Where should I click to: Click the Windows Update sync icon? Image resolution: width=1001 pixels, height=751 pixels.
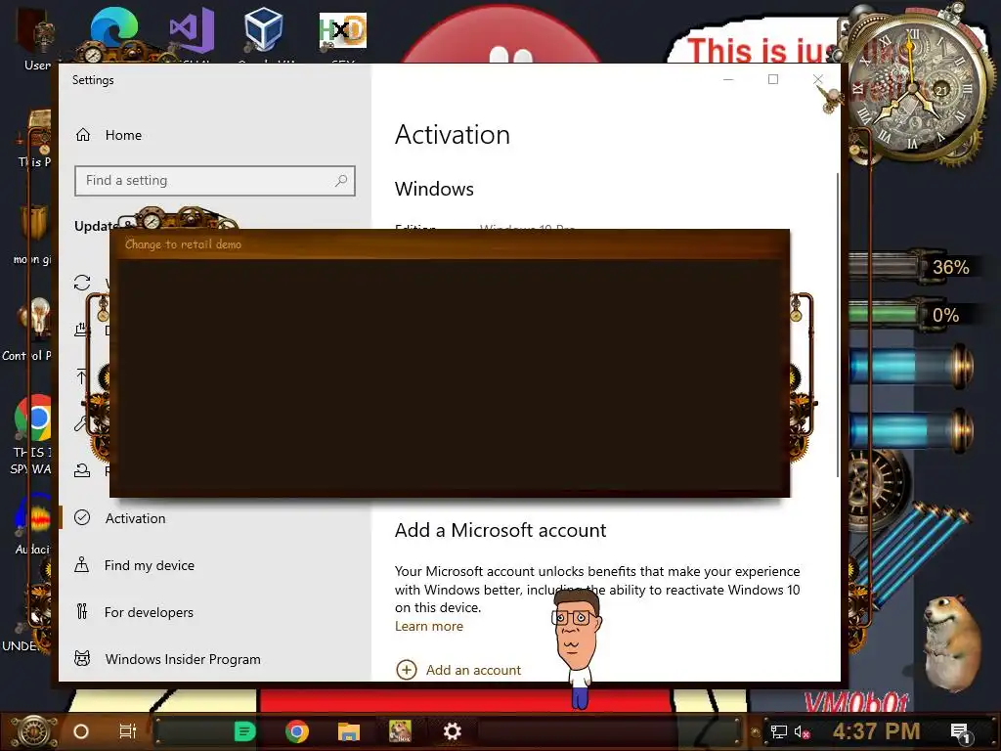tap(82, 283)
